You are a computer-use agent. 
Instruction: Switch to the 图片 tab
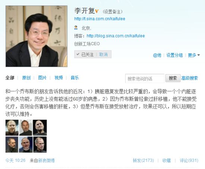coord(42,78)
